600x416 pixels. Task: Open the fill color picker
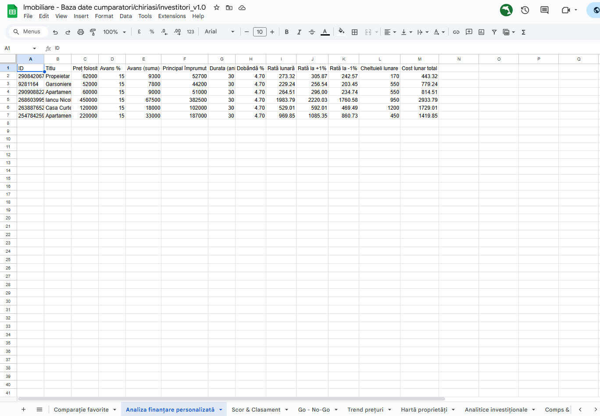click(341, 32)
